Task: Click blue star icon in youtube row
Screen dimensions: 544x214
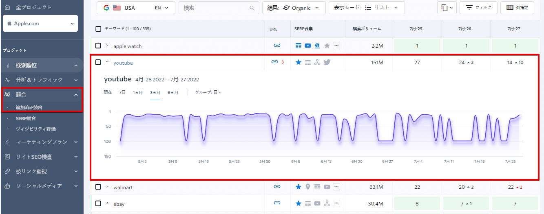Action: [299, 62]
